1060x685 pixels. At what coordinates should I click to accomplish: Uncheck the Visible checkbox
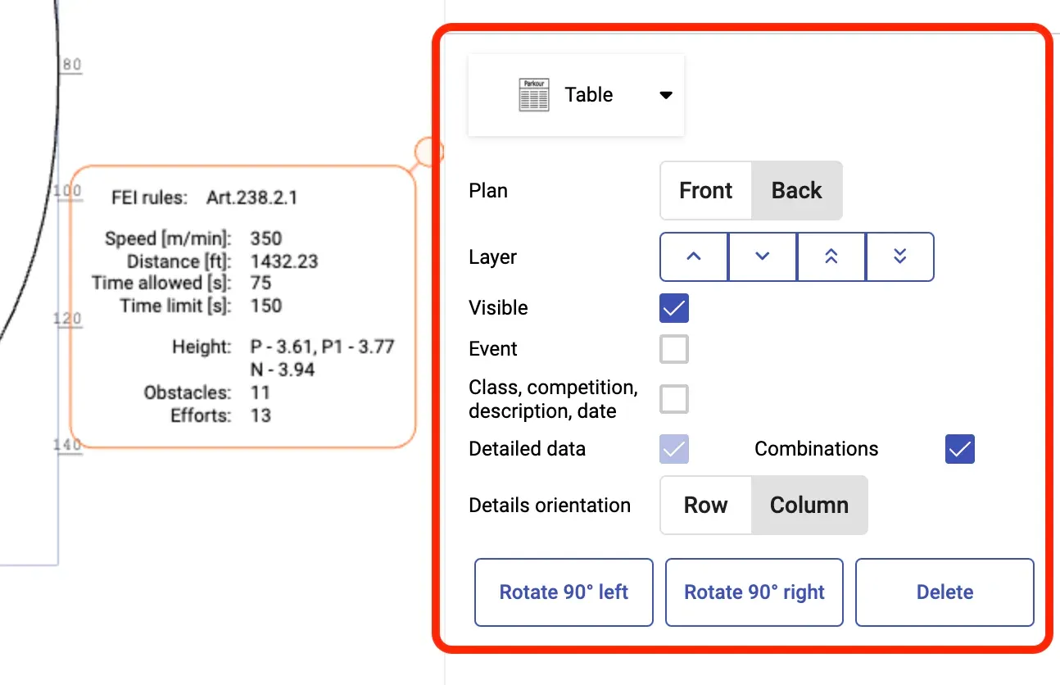674,308
